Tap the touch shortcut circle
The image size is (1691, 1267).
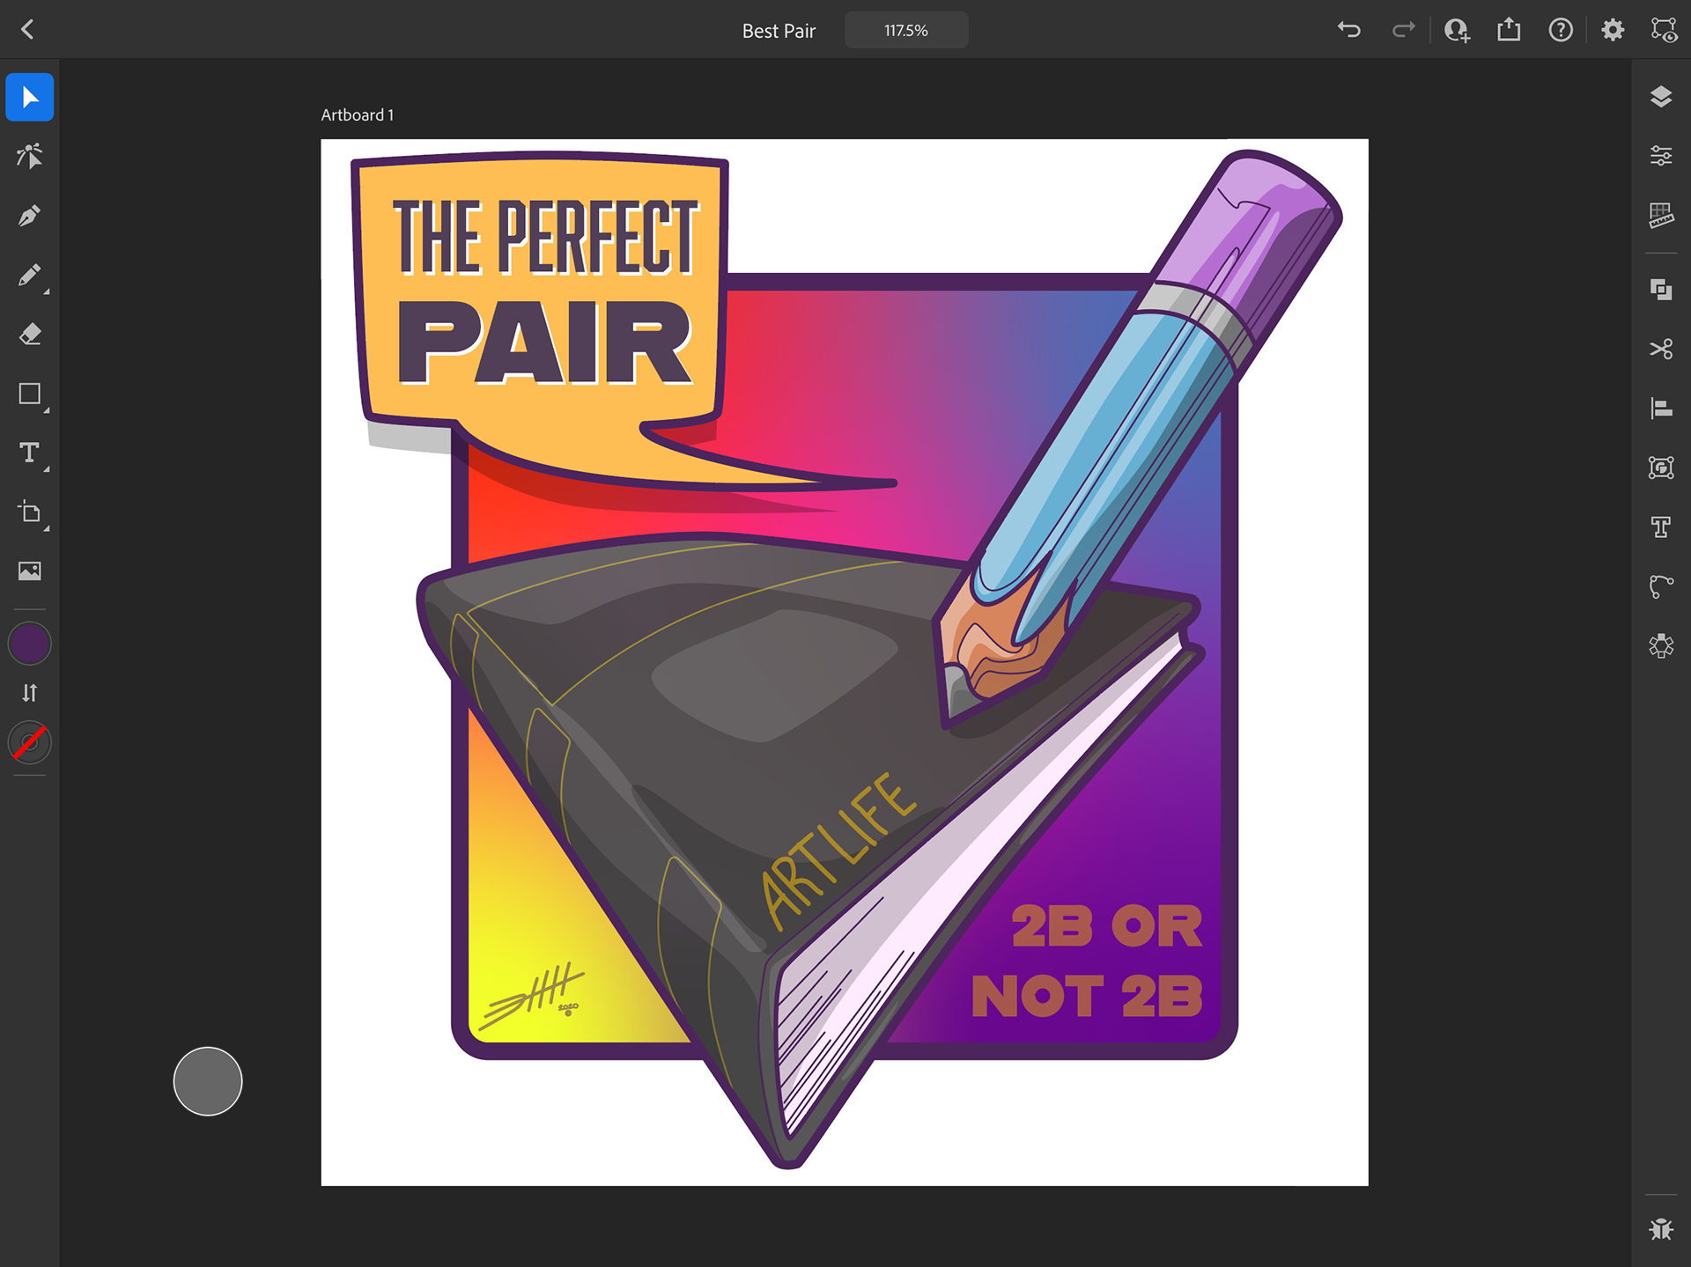pyautogui.click(x=208, y=1081)
